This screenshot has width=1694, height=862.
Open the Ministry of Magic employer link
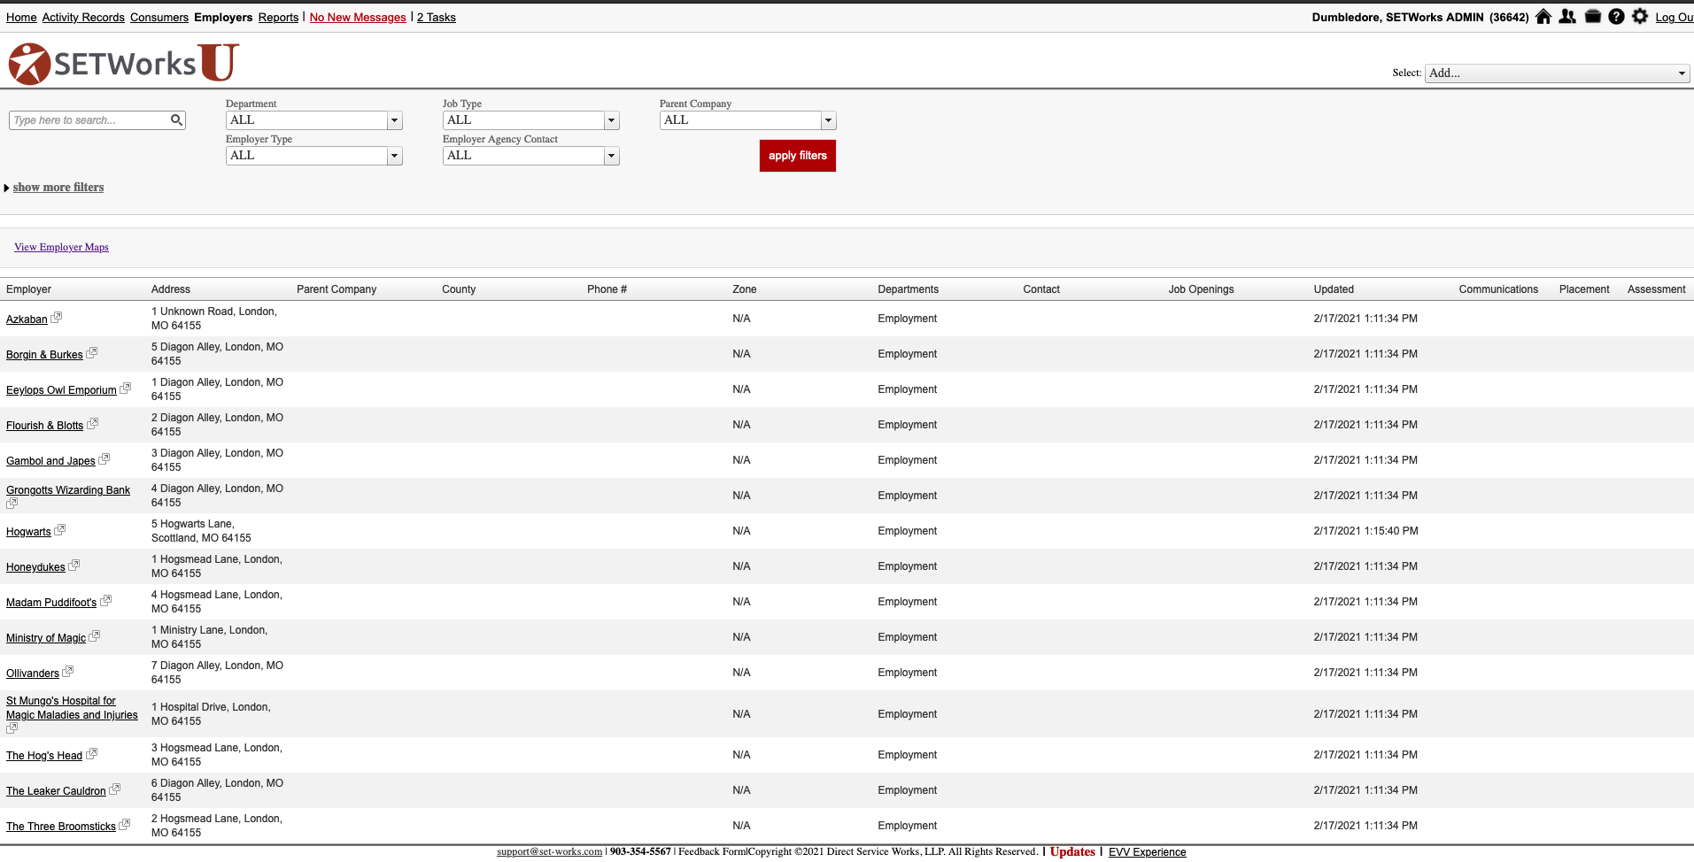click(x=46, y=638)
